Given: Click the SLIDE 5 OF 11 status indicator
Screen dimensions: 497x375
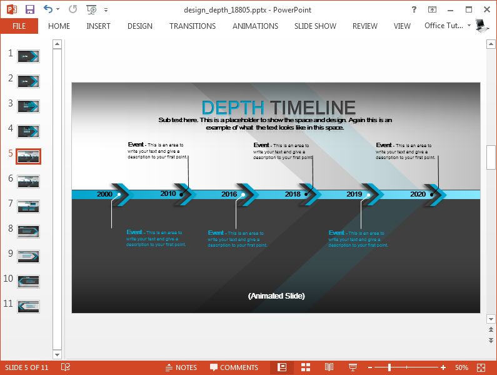Looking at the screenshot, I should click(x=27, y=367).
